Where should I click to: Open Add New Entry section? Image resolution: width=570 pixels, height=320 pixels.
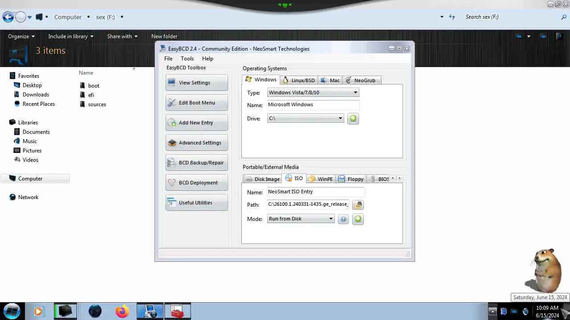[x=196, y=123]
